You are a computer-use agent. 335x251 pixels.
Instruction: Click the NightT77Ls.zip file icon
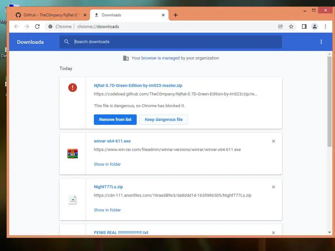tap(73, 200)
